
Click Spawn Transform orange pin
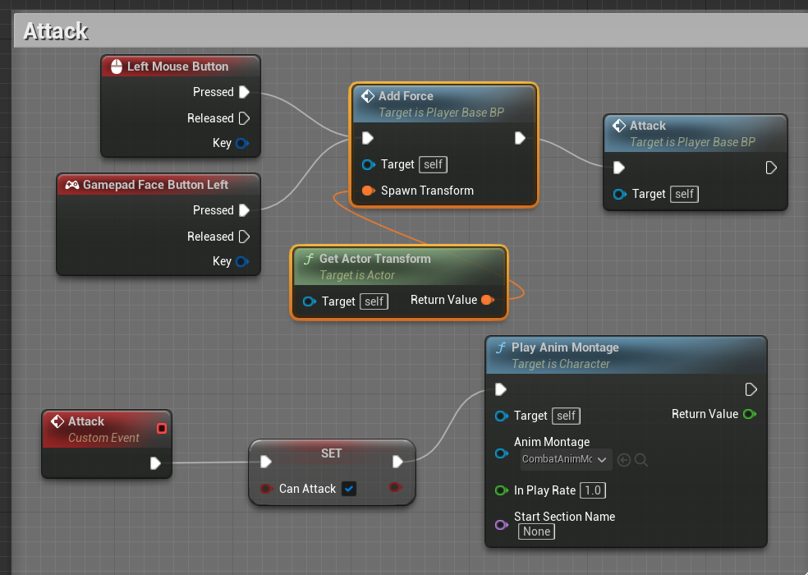369,191
